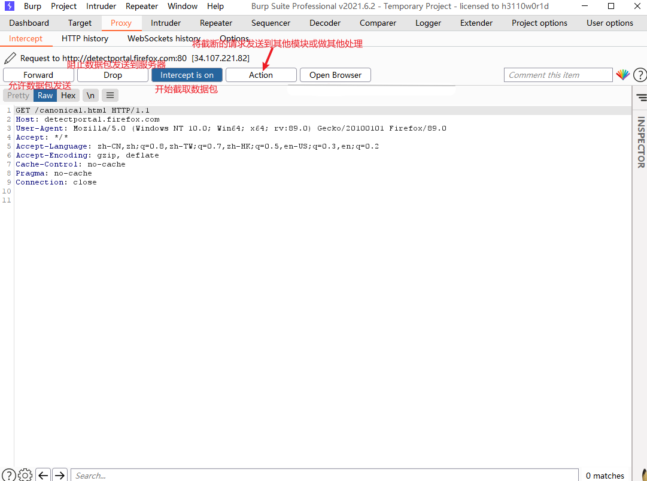Open the Repeater menu in the menu bar
Screen dimensions: 647x481
(141, 6)
